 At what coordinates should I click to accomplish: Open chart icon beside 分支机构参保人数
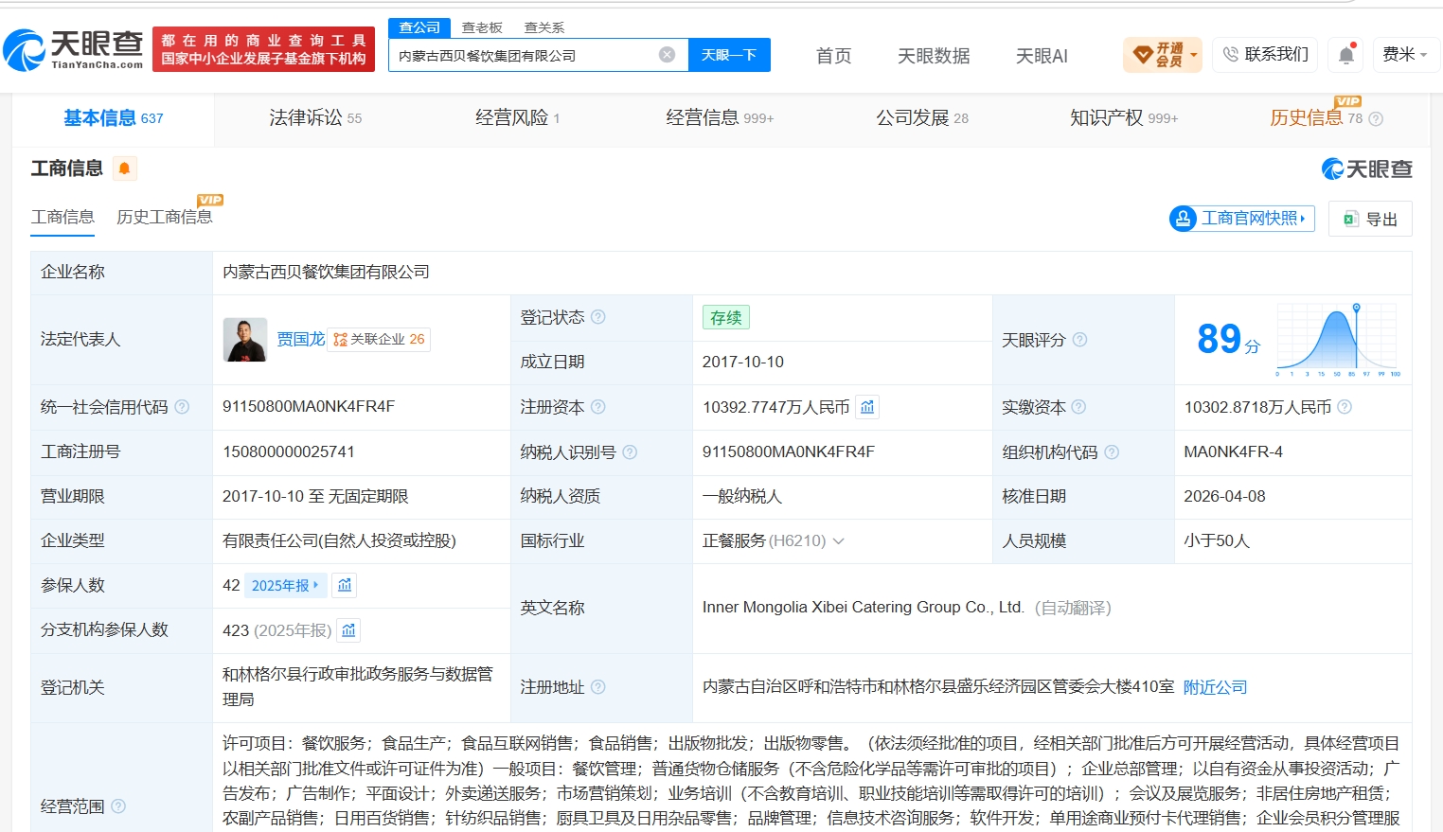pyautogui.click(x=348, y=630)
